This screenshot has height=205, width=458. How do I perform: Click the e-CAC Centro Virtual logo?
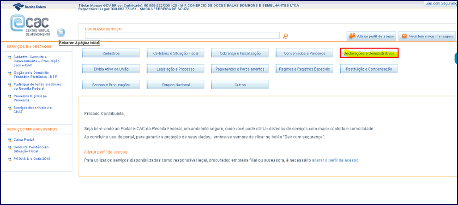tap(30, 26)
